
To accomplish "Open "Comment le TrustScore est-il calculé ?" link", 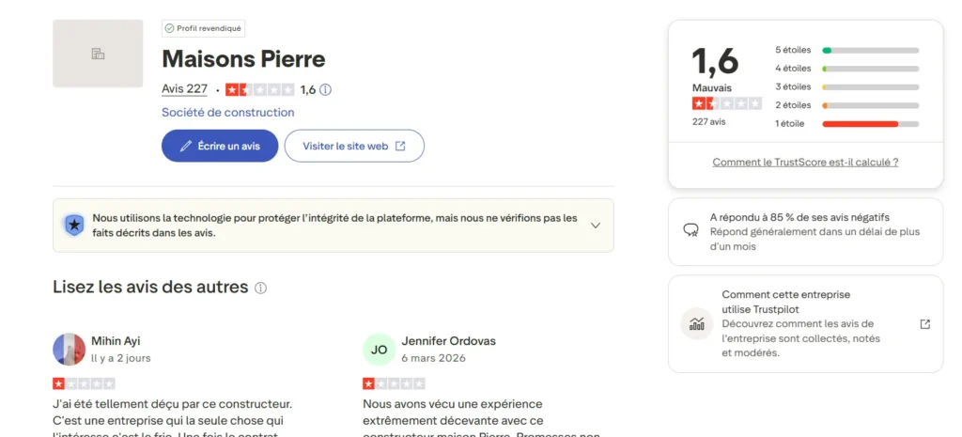I will click(805, 162).
